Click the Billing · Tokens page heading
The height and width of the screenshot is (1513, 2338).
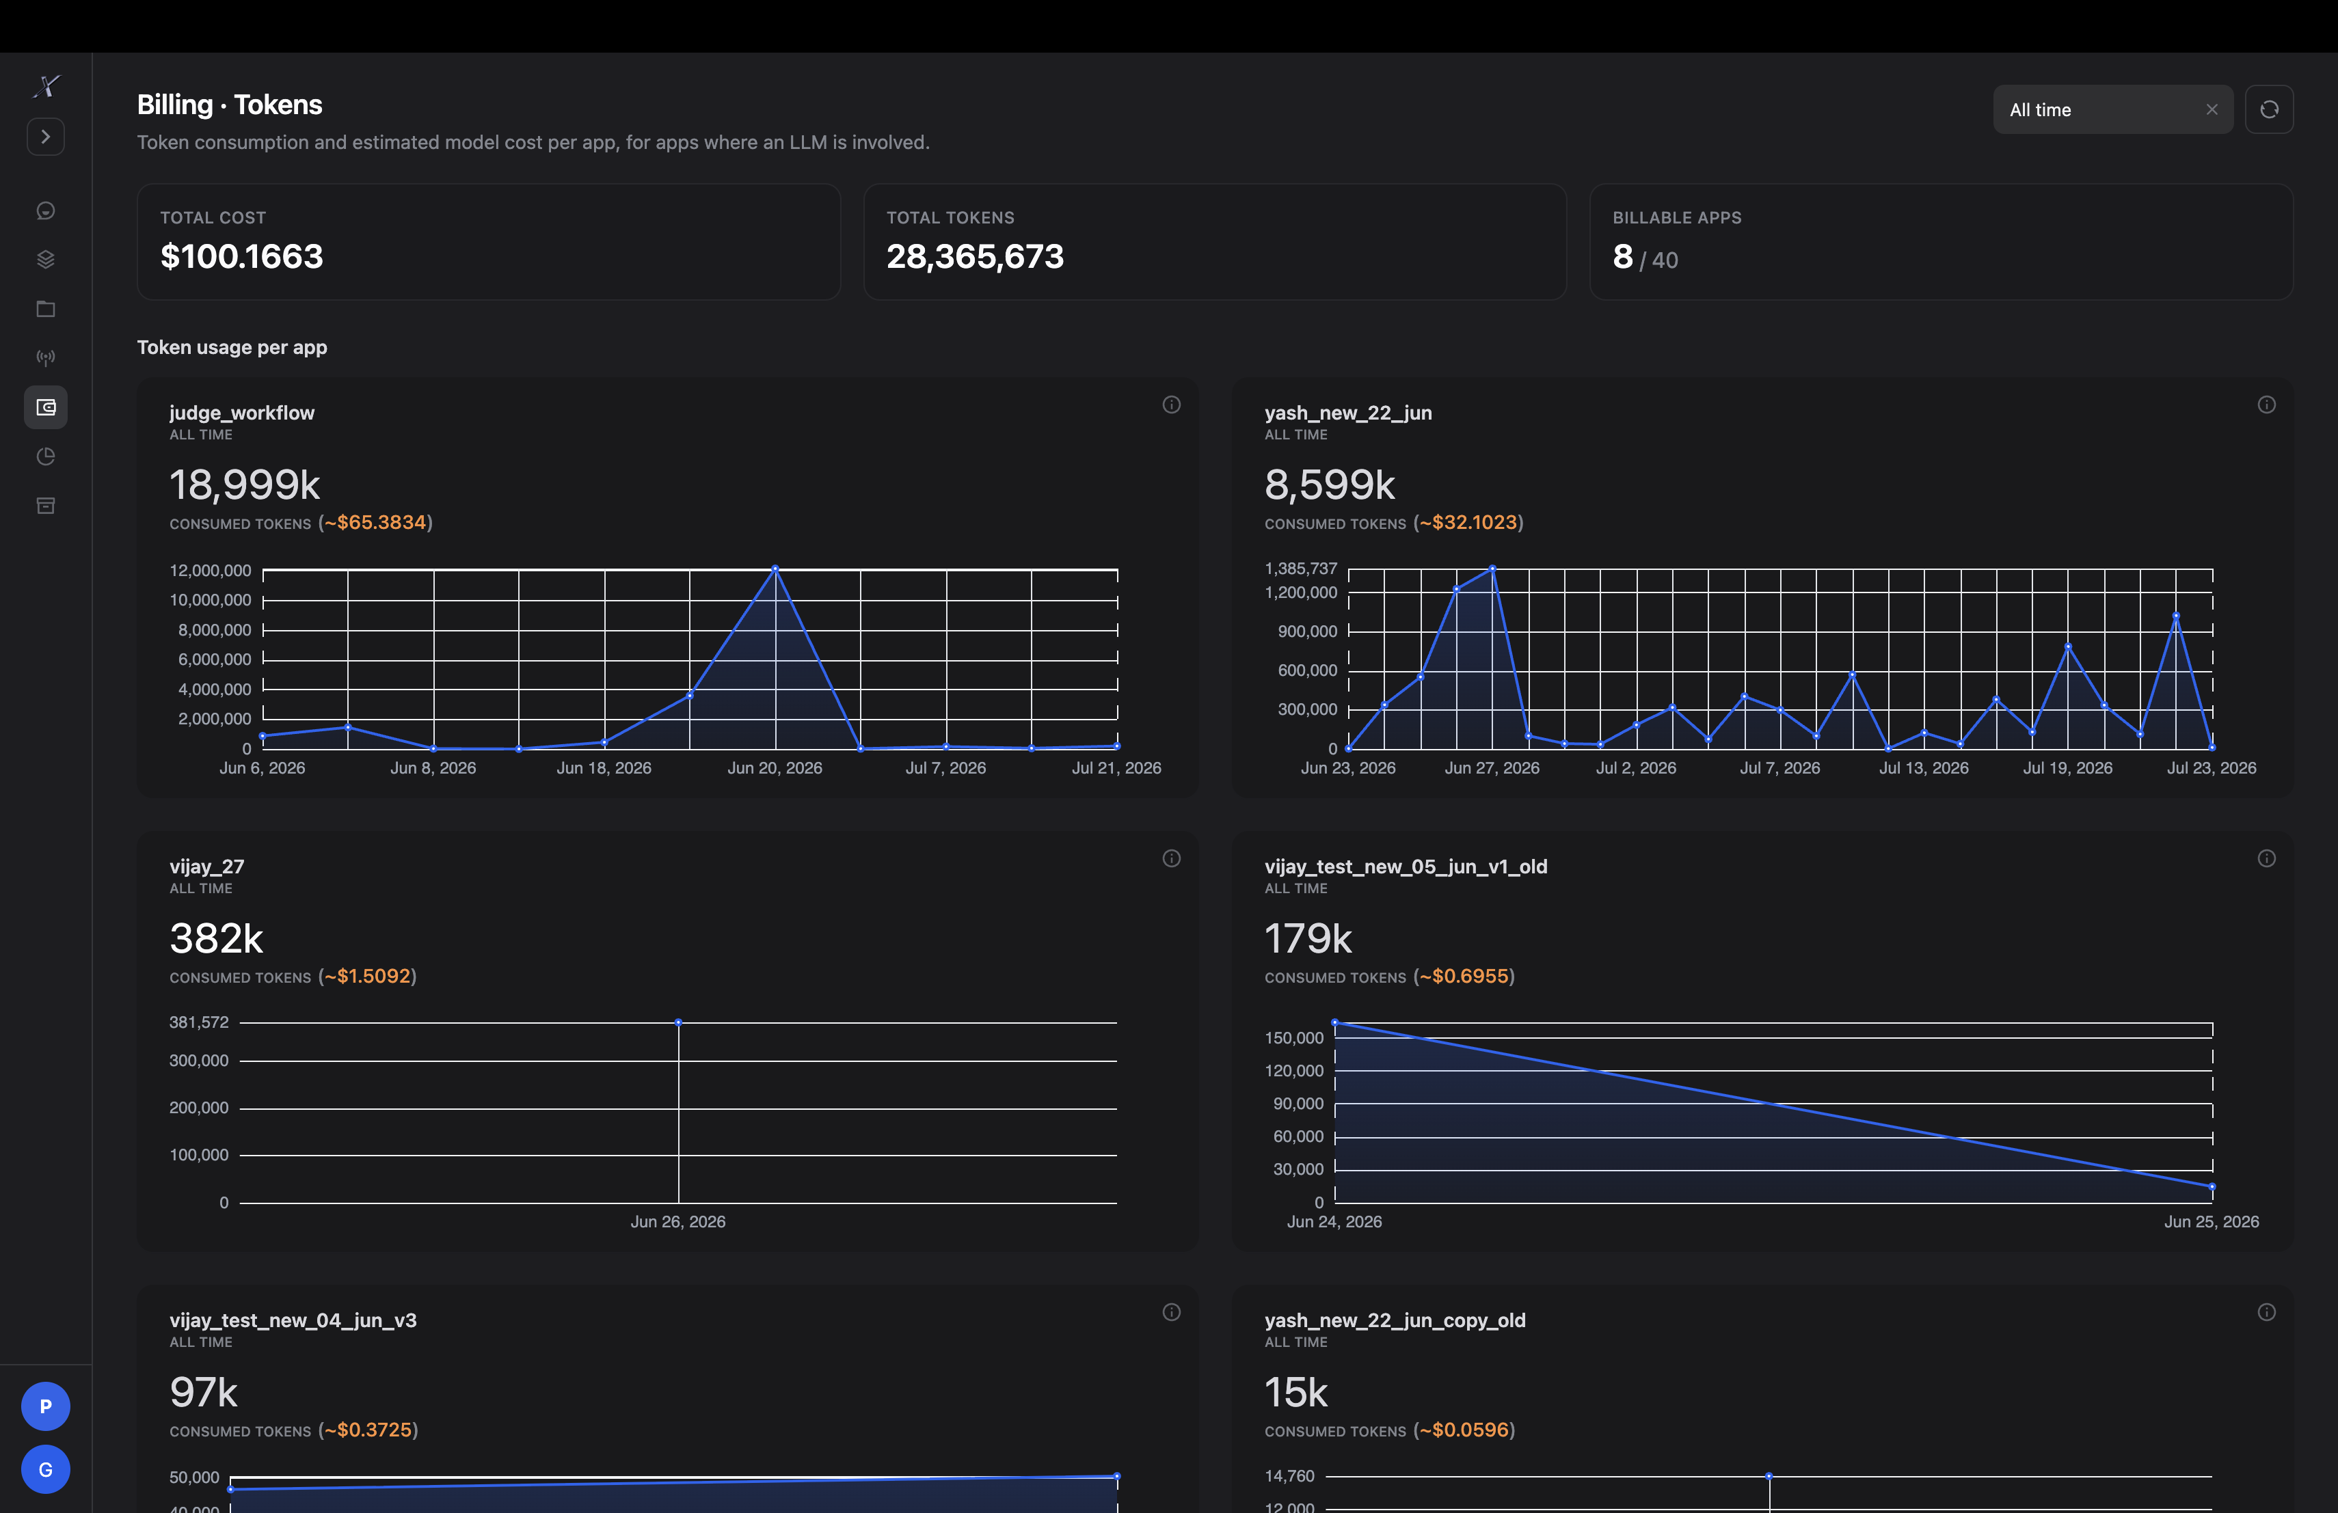229,104
